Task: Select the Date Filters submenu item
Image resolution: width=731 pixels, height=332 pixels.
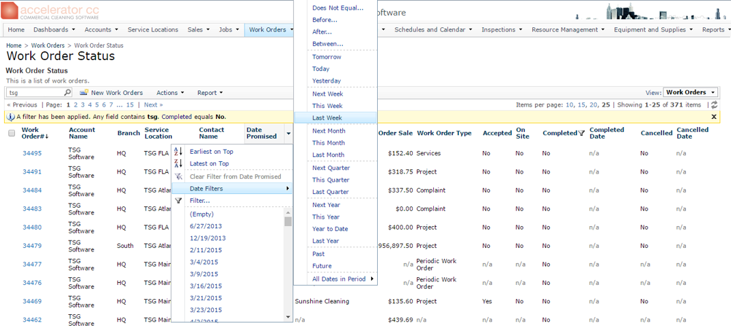Action: pyautogui.click(x=232, y=189)
